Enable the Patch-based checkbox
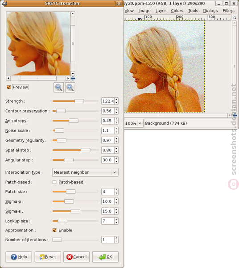 pyautogui.click(x=54, y=182)
